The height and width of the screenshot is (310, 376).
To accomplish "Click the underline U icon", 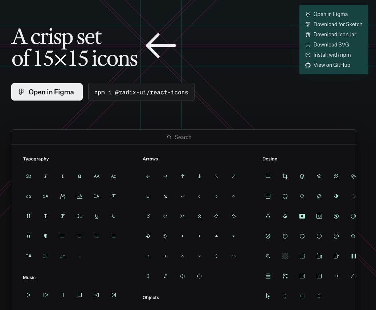I will [97, 216].
